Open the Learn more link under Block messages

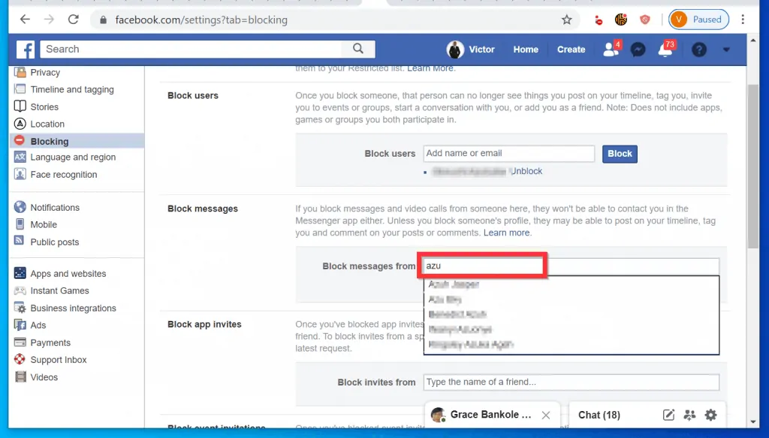[507, 232]
